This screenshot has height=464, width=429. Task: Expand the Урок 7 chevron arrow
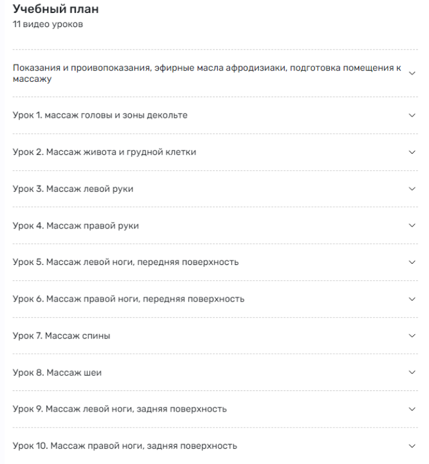click(x=412, y=336)
